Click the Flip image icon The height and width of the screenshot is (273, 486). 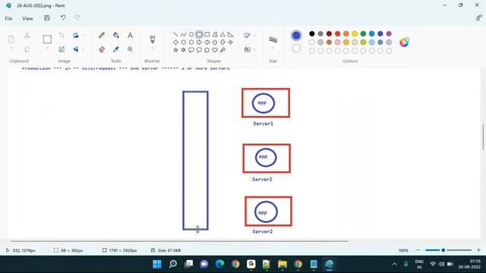[x=76, y=49]
